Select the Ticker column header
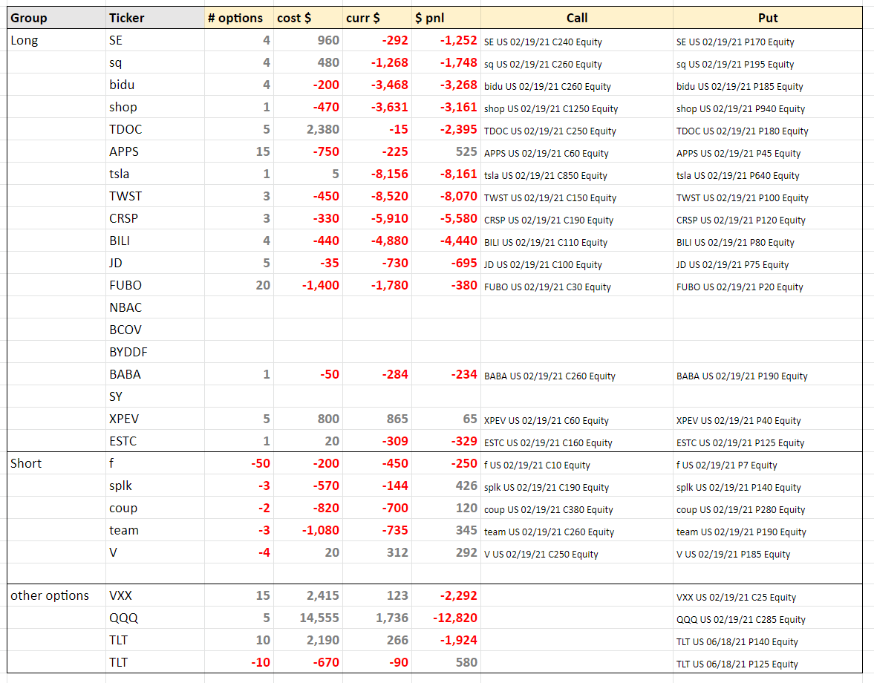Screen dimensions: 874x683 tap(155, 18)
